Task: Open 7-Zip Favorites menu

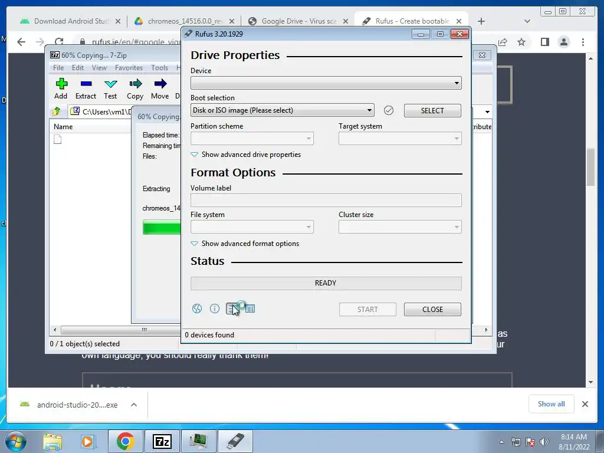Action: pyautogui.click(x=129, y=68)
